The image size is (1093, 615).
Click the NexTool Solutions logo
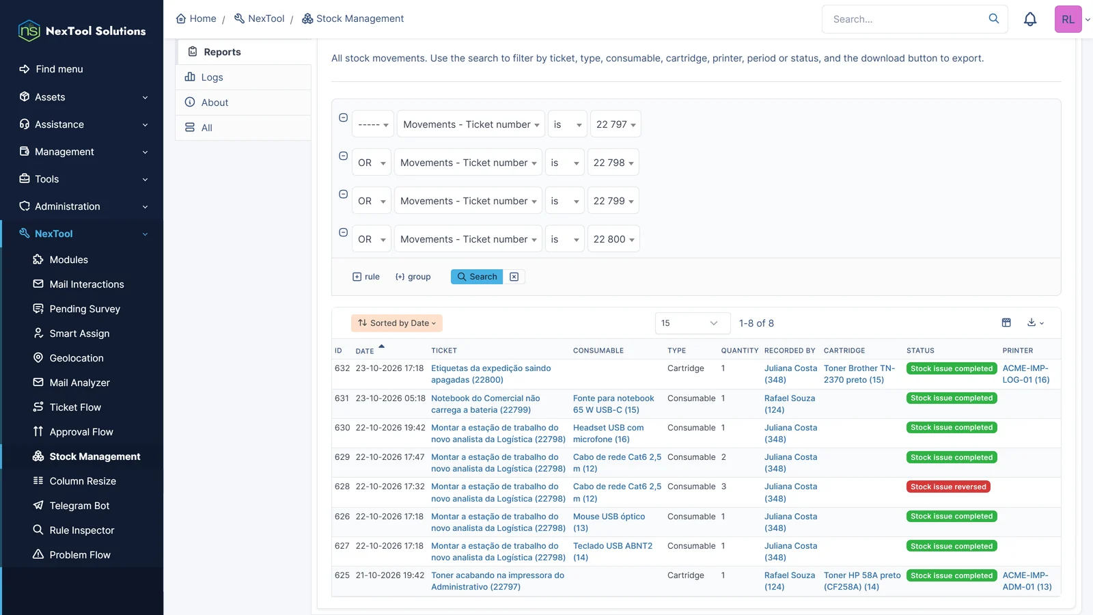(x=82, y=31)
